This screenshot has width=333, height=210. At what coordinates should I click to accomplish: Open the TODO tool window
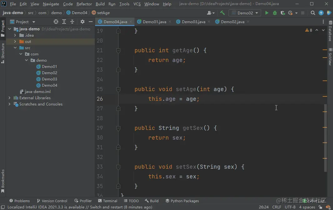pos(131,201)
